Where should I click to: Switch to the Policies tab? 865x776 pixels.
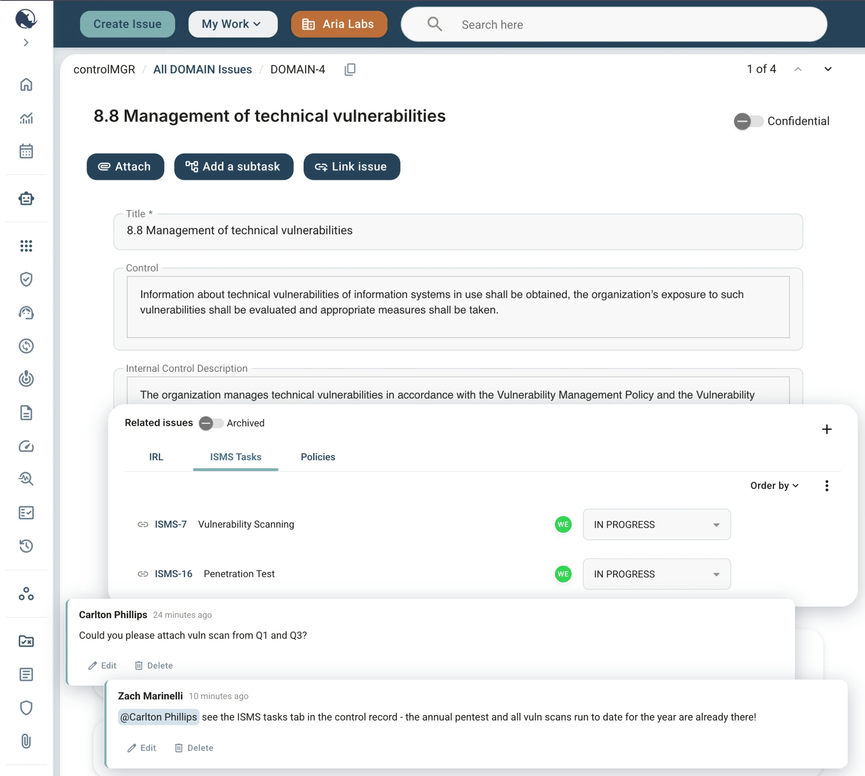pyautogui.click(x=318, y=457)
